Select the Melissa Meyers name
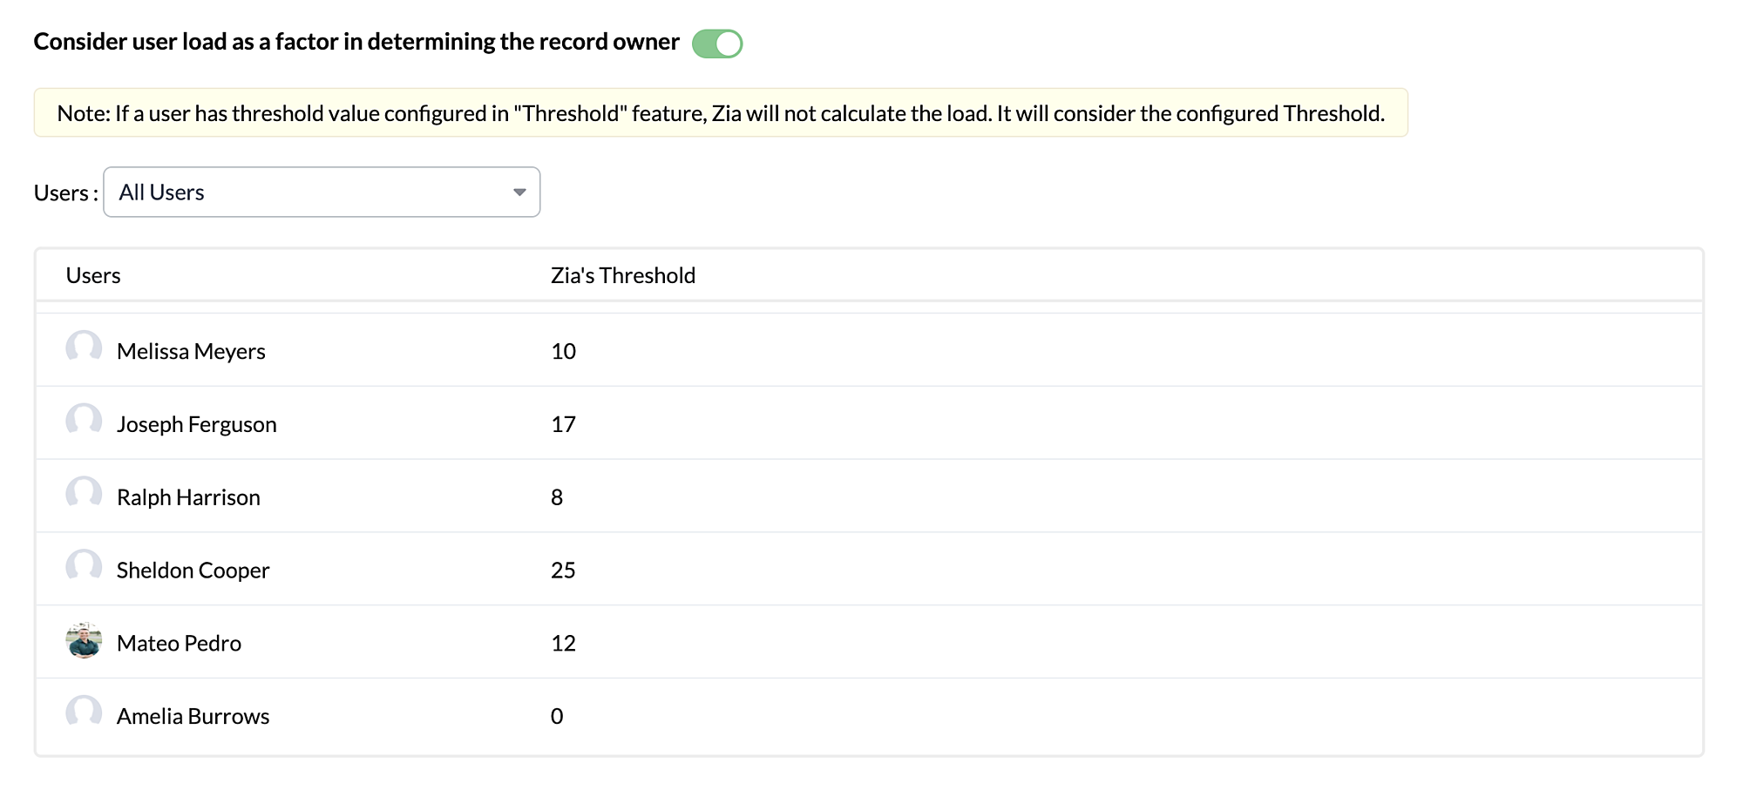 tap(191, 352)
